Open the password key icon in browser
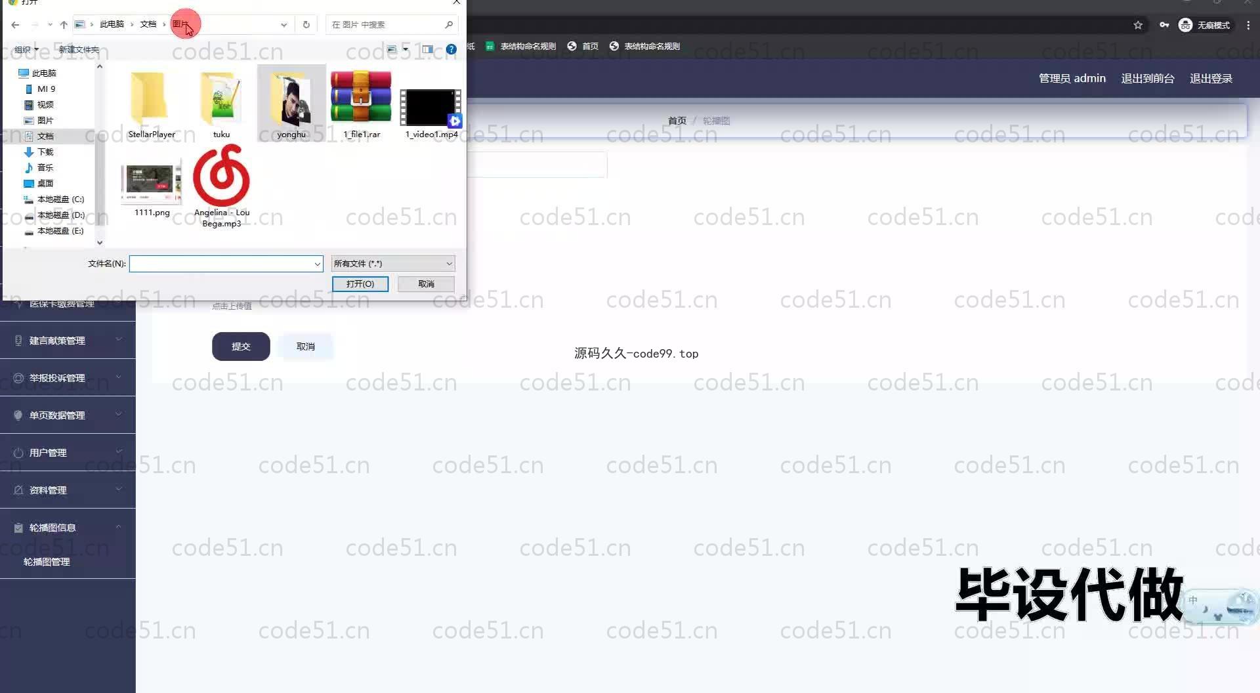 click(1164, 25)
